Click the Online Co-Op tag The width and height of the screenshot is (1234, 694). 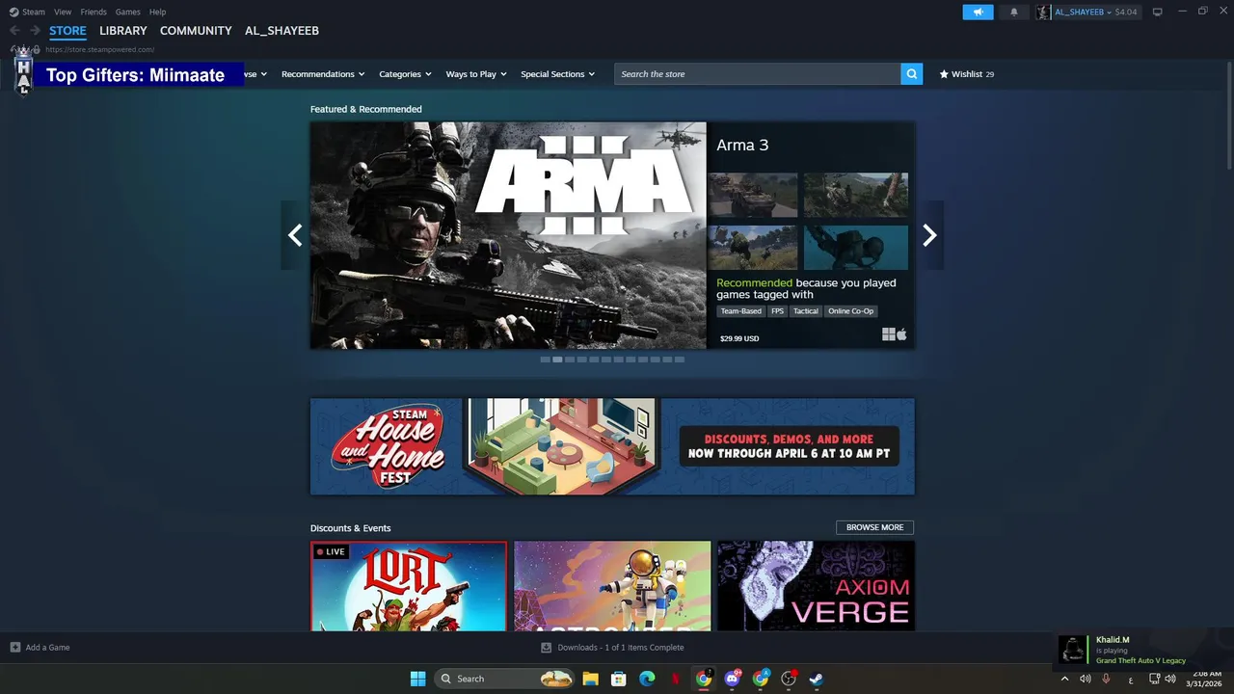pyautogui.click(x=850, y=311)
